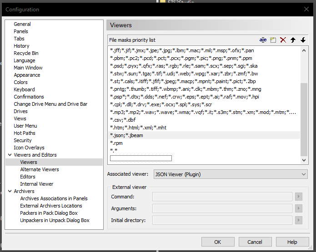Go to the Hot Paths settings
This screenshot has height=252, width=316.
(24, 133)
